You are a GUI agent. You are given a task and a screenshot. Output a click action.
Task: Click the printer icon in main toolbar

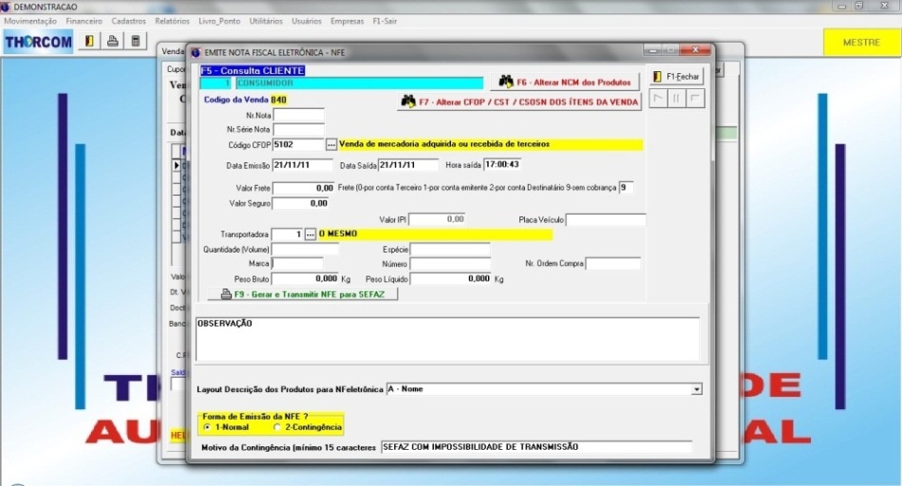click(x=112, y=41)
